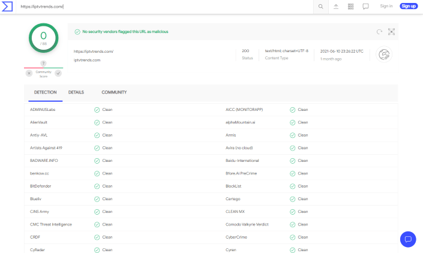Screen dimensions: 423x253
Task: Click the clean checkmark icon for AlienVault
Action: pyautogui.click(x=97, y=122)
